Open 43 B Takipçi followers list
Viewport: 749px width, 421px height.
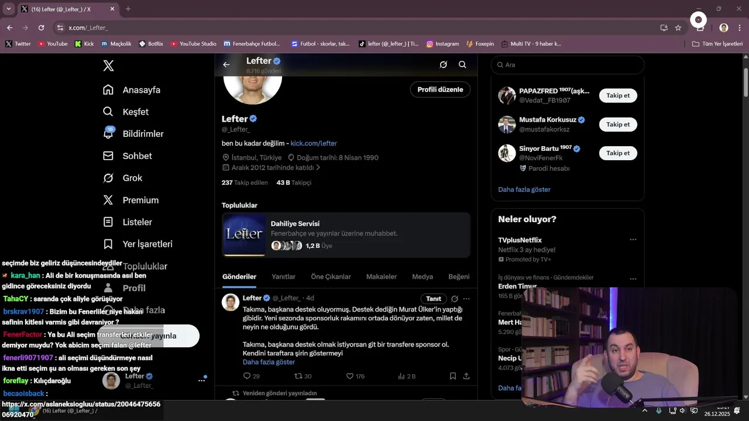294,182
